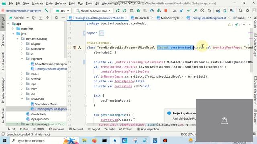Toggle the Commit side panel tab
257x144 pixels.
tap(3, 40)
